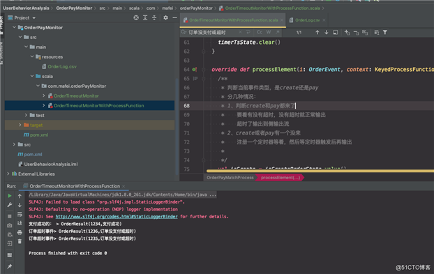Image resolution: width=434 pixels, height=274 pixels.
Task: Click the find search input field
Action: point(213,32)
